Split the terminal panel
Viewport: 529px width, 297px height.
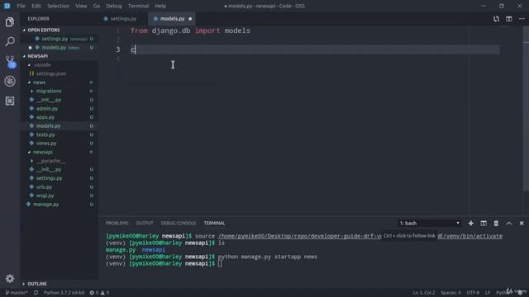[x=484, y=224]
